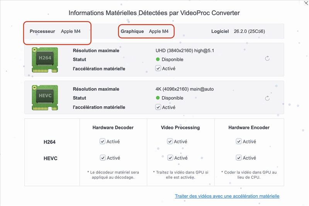The width and height of the screenshot is (309, 206).
Task: Toggle H264 l'accélération matérielle checkbox
Action: (158, 68)
